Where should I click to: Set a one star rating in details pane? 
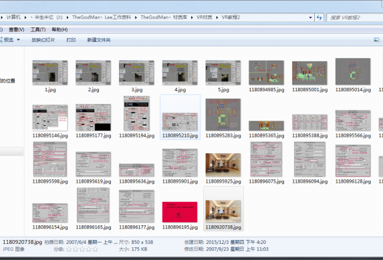[x=69, y=249]
